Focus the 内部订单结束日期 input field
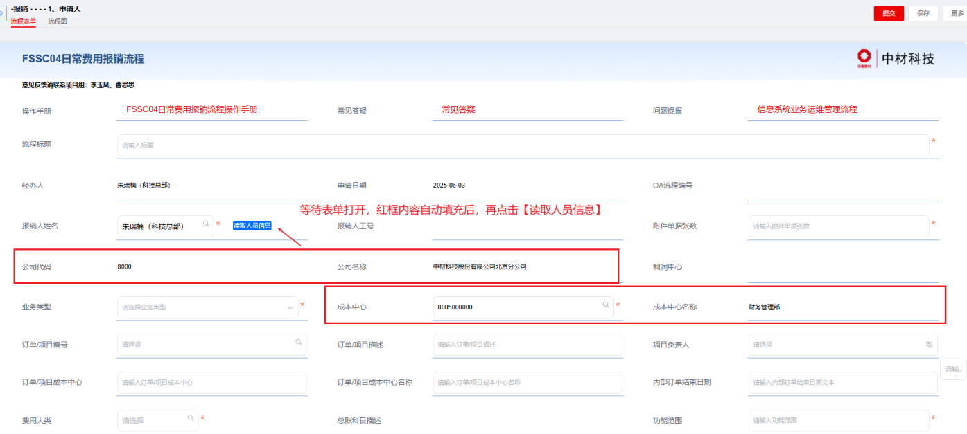 pyautogui.click(x=843, y=383)
